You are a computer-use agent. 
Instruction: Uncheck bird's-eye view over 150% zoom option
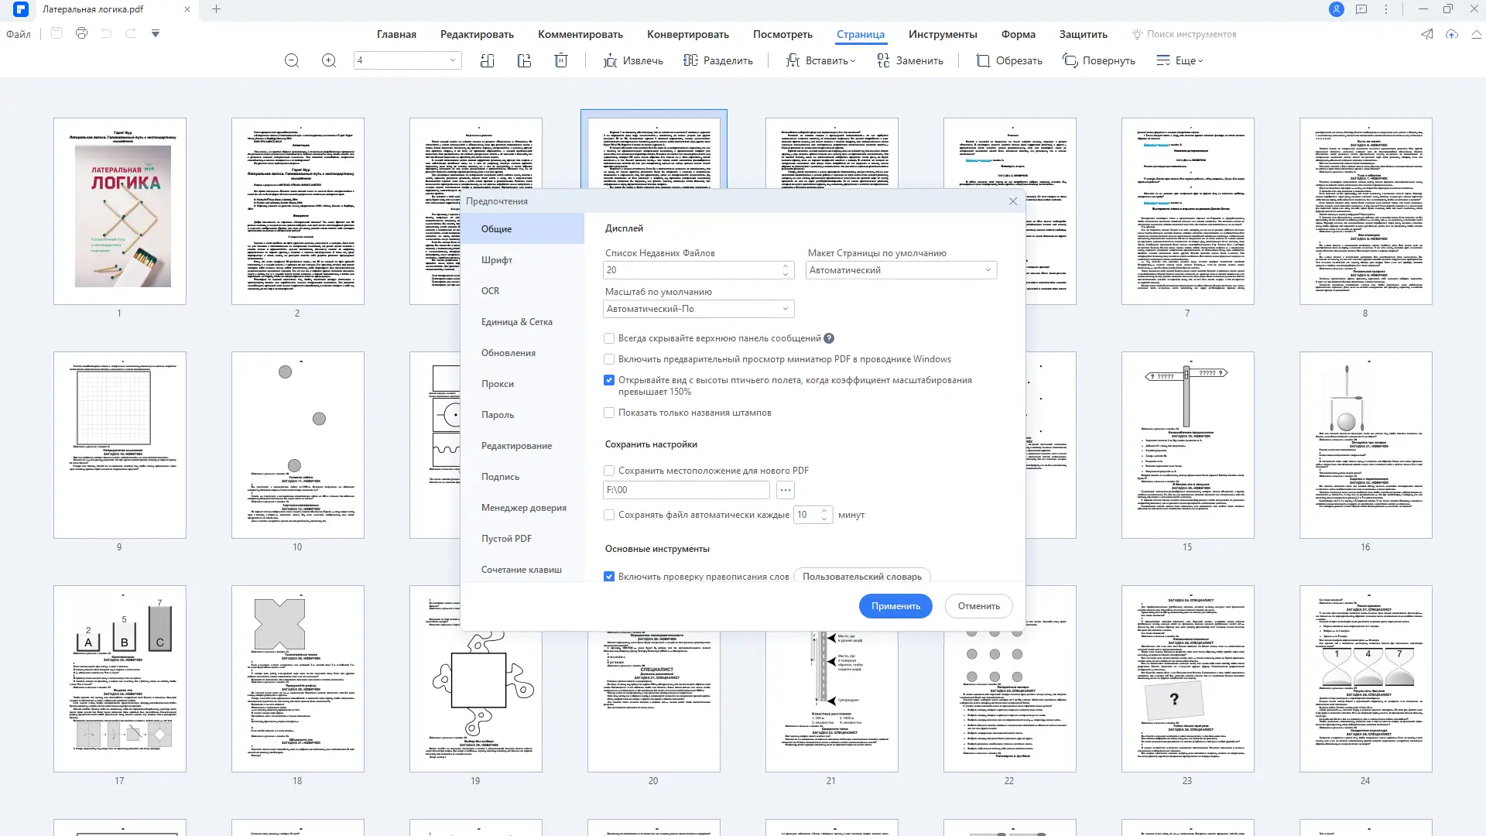click(609, 380)
